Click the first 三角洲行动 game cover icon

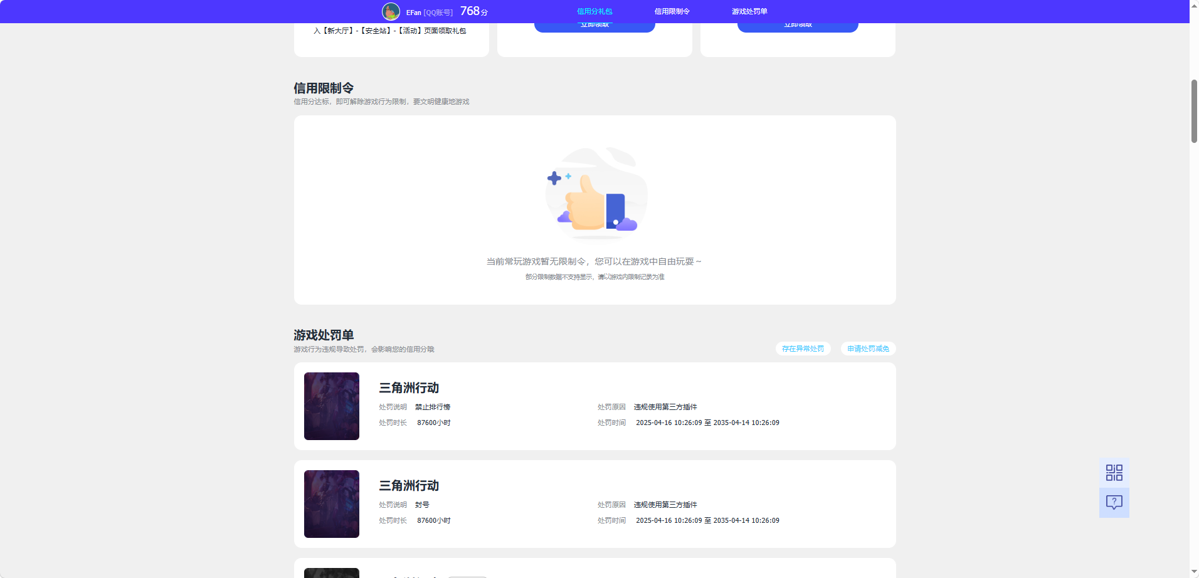(x=331, y=406)
